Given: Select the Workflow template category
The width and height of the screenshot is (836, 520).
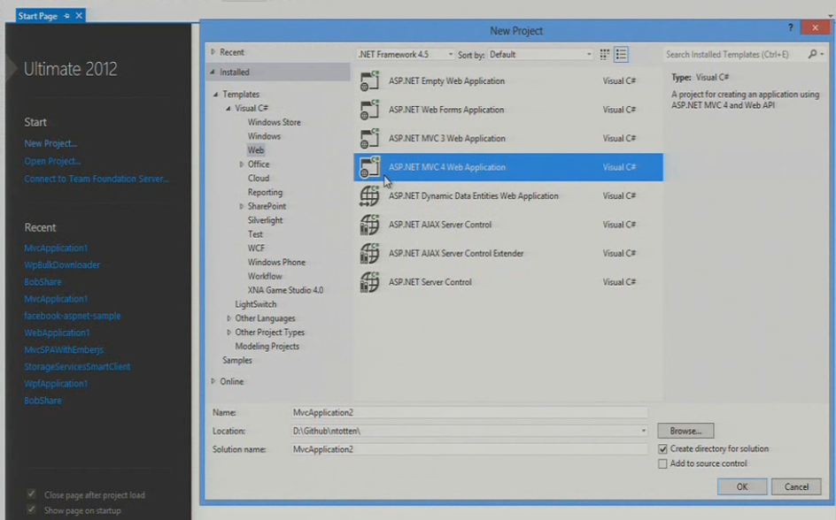Looking at the screenshot, I should tap(265, 276).
